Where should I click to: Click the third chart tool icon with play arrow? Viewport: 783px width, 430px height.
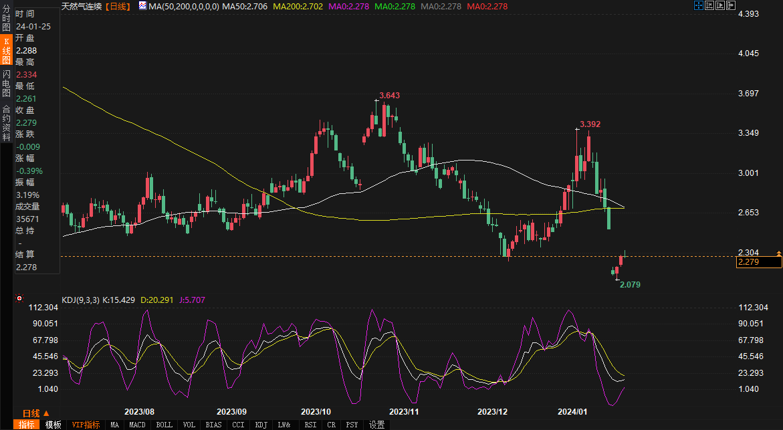pyautogui.click(x=719, y=6)
